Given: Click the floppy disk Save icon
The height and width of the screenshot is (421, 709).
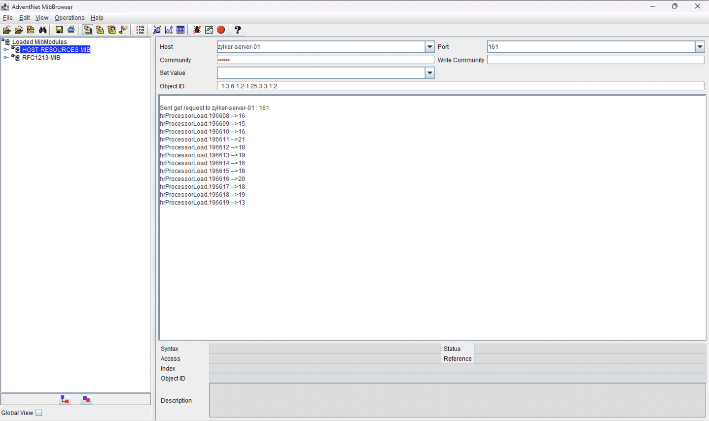Looking at the screenshot, I should [x=59, y=30].
